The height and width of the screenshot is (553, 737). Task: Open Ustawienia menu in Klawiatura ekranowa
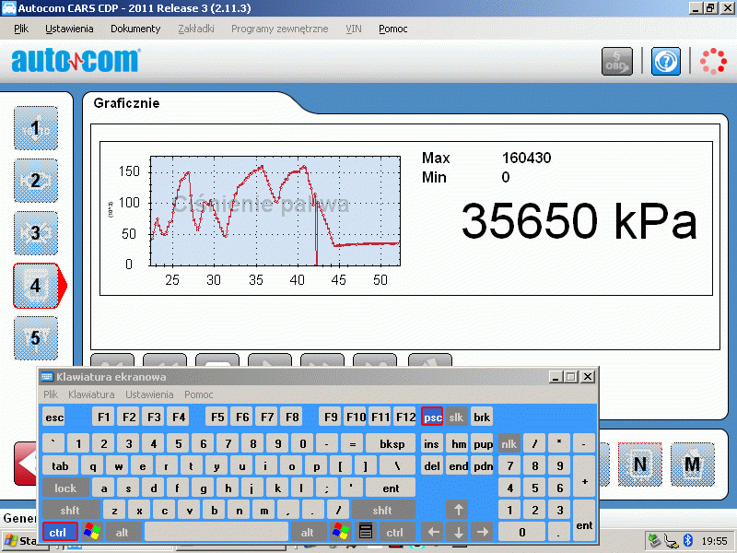(149, 394)
